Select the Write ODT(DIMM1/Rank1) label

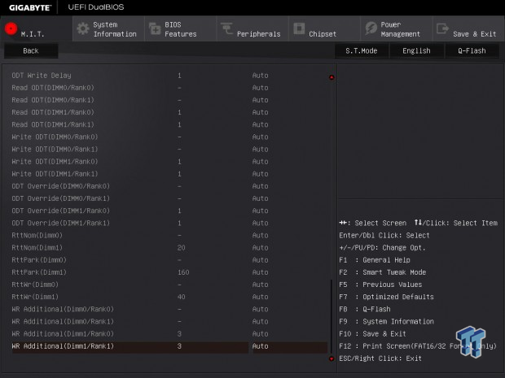coord(55,174)
